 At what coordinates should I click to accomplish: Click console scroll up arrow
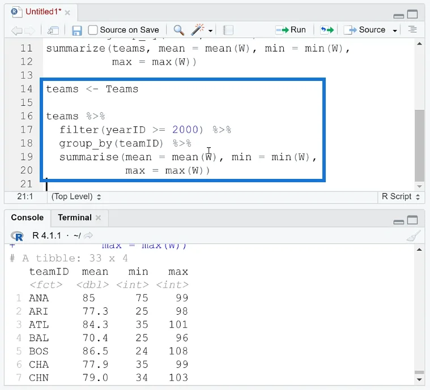click(419, 250)
